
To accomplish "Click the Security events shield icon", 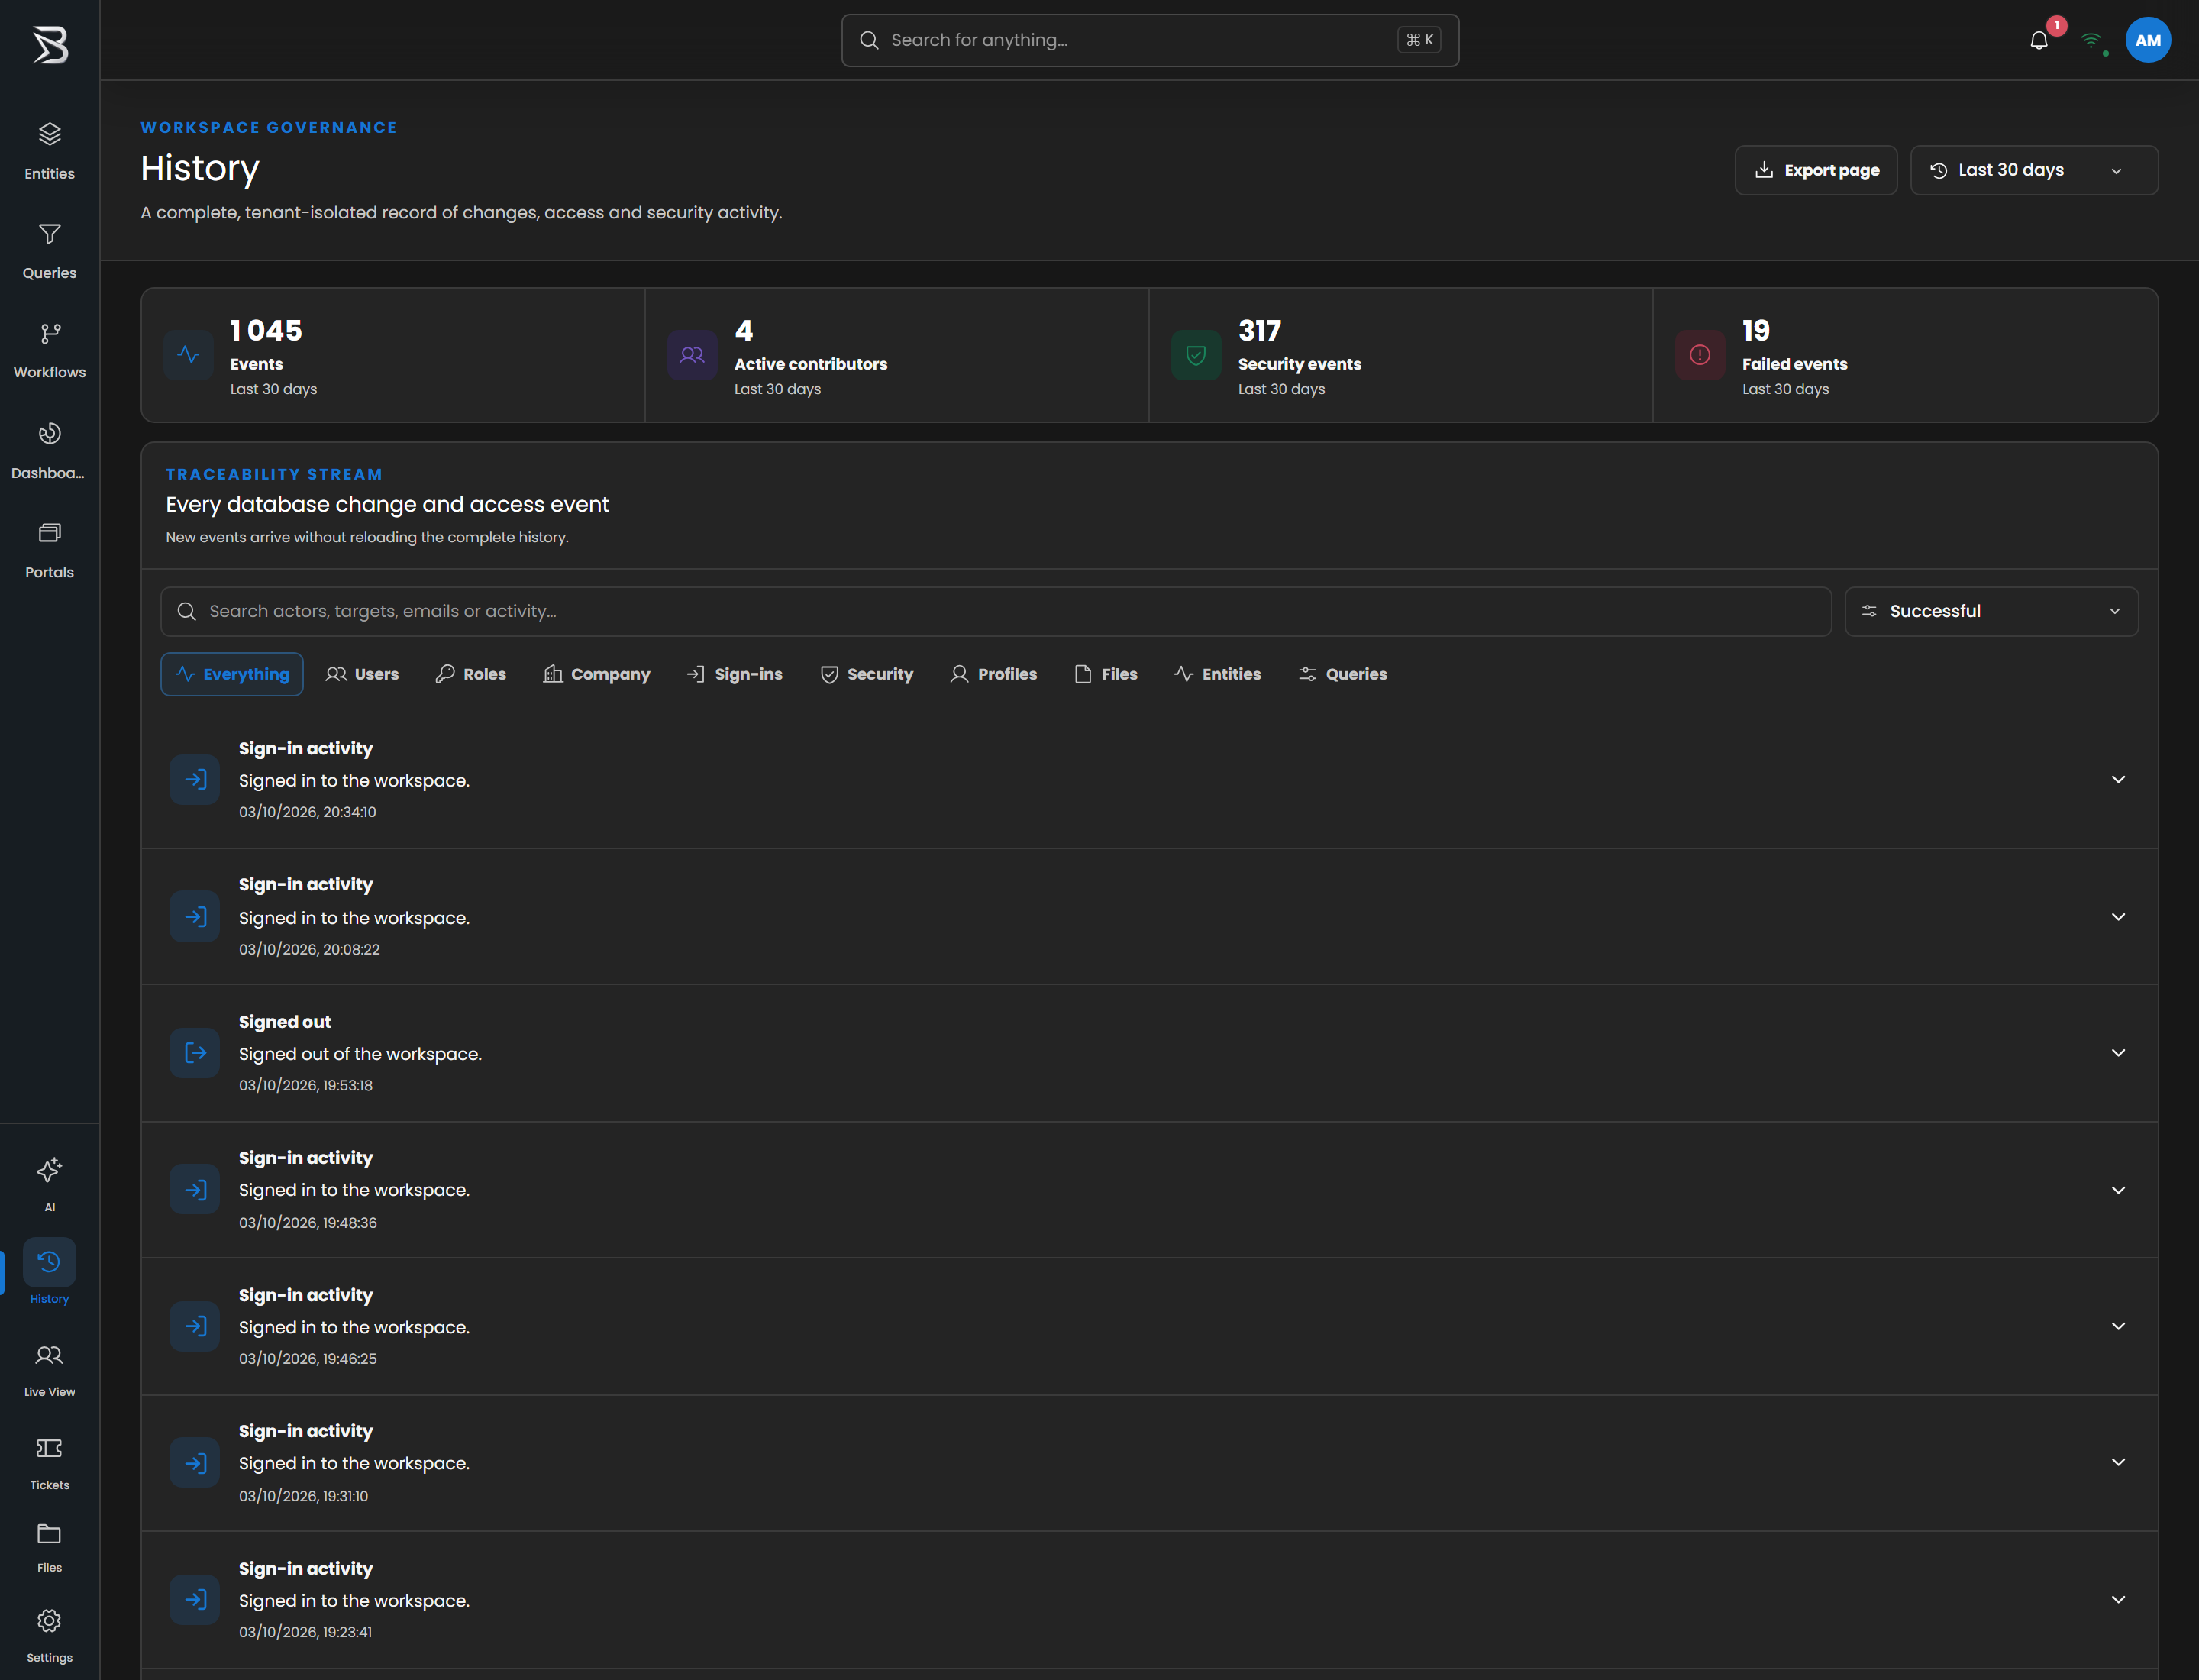I will pos(1196,355).
